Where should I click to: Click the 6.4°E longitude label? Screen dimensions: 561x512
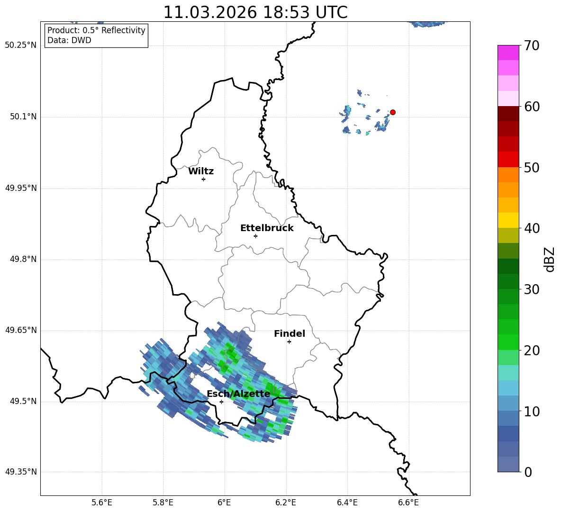point(347,503)
